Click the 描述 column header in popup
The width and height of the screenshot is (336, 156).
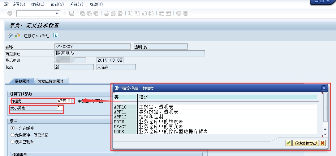point(228,97)
